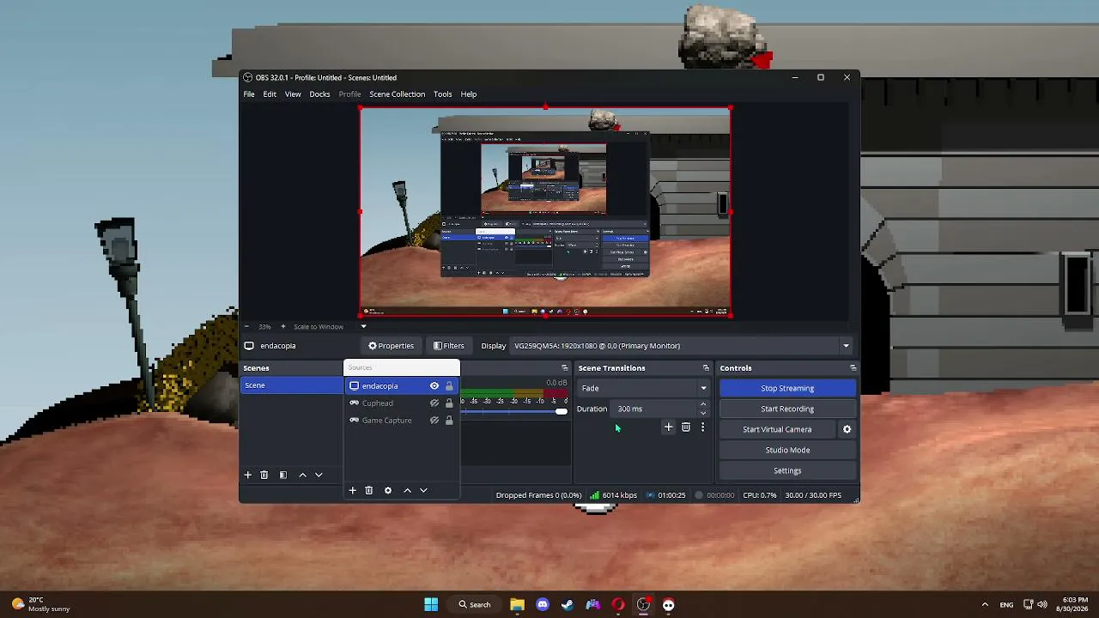This screenshot has height=618, width=1099.
Task: Float the Scene Transitions dock
Action: coord(706,368)
